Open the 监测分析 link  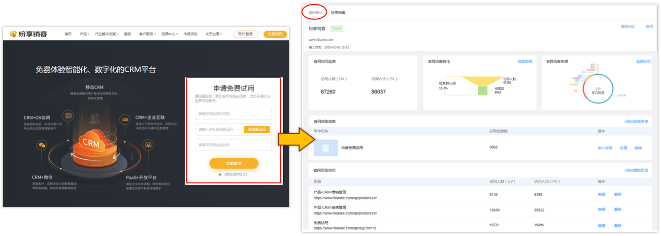coord(644,61)
